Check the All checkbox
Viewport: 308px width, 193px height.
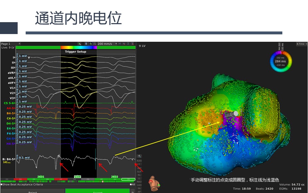pos(131,185)
